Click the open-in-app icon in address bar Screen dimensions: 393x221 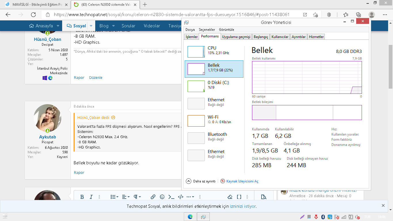305,15
